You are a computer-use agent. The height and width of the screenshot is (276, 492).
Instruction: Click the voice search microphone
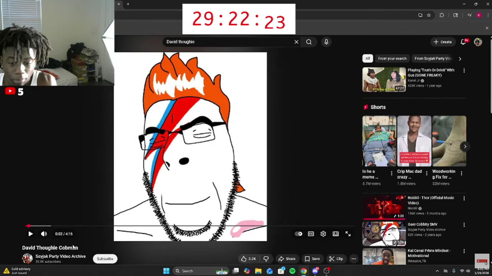tap(326, 42)
